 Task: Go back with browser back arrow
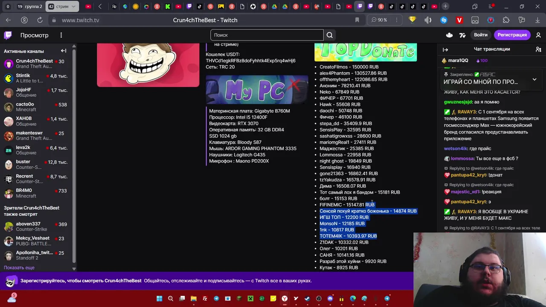point(9,20)
